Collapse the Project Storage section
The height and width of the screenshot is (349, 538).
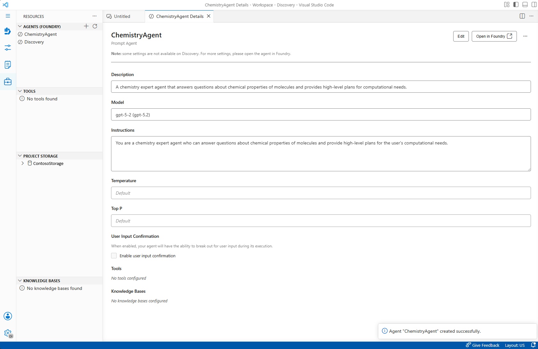20,156
